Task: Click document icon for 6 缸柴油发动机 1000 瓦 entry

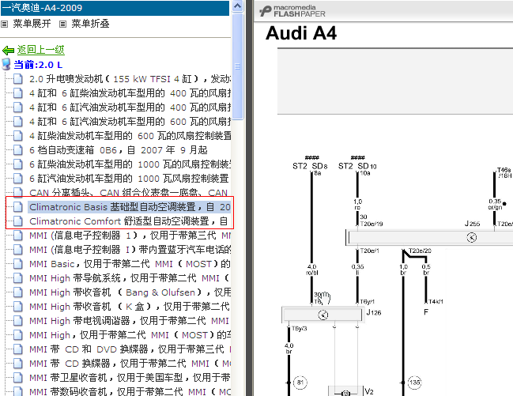Action: (x=18, y=164)
